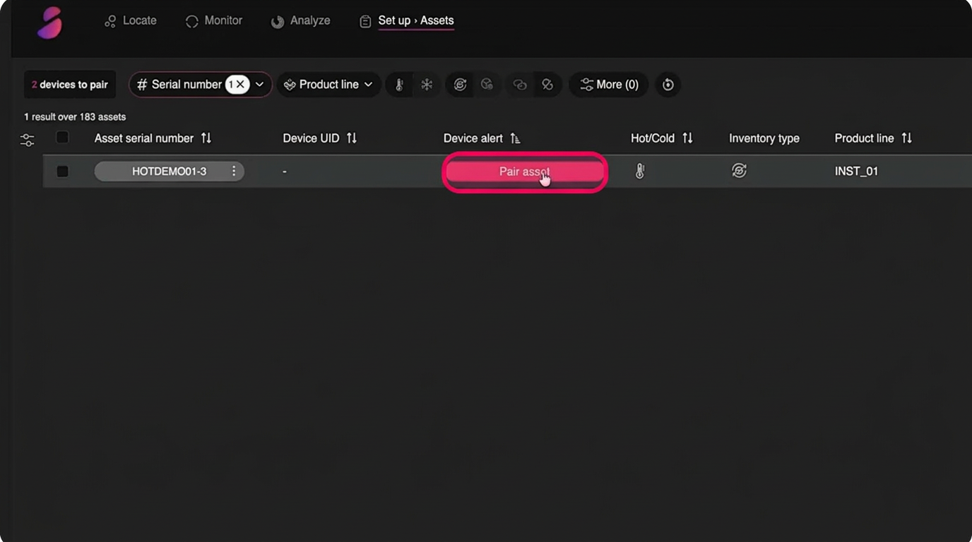Click the HOTDEMO01-3 serial number chip
This screenshot has width=972, height=542.
(x=170, y=171)
